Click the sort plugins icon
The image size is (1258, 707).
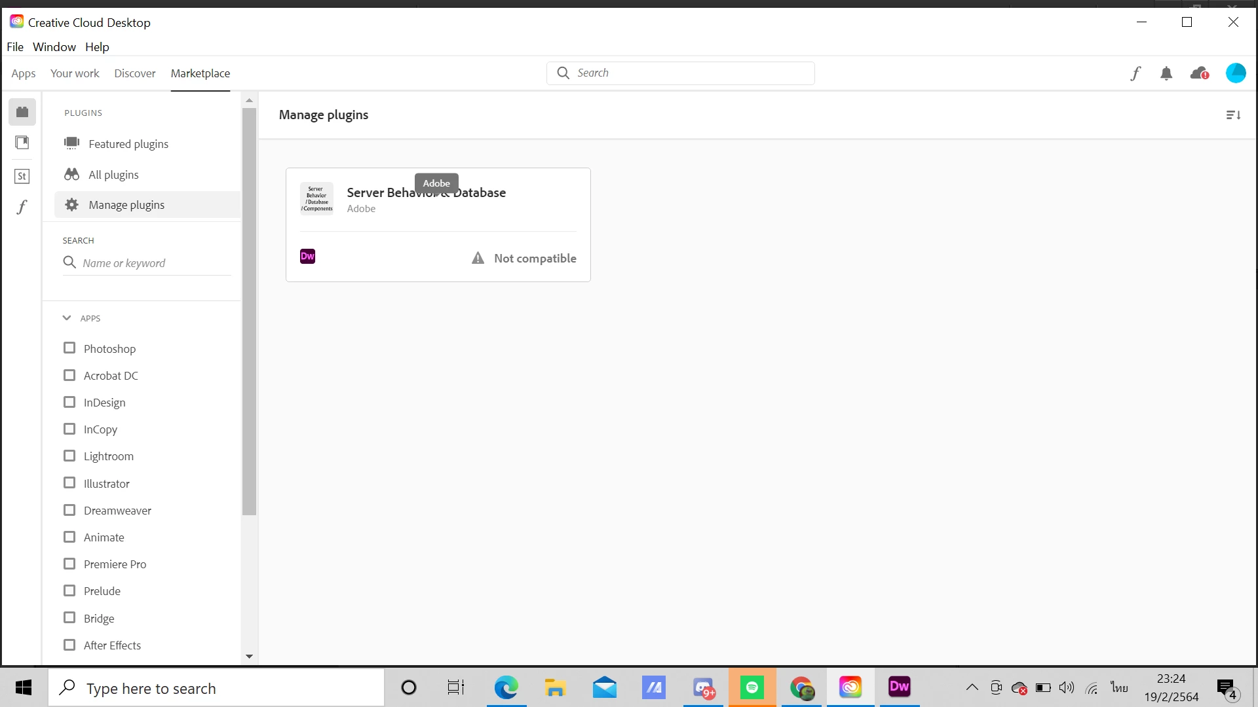(1233, 115)
